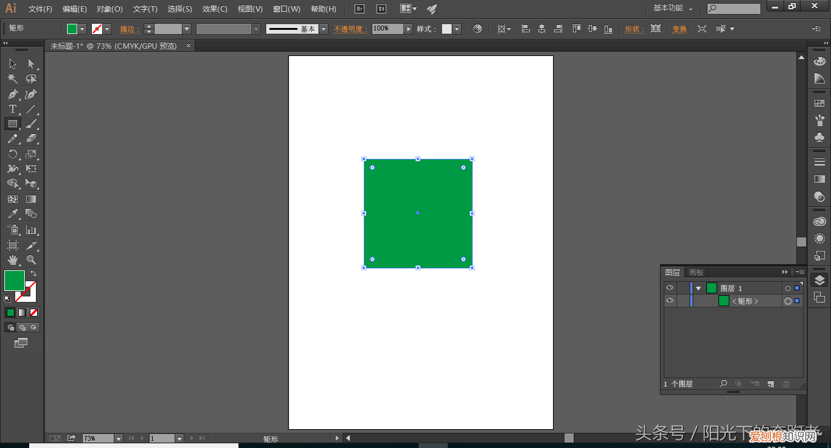Set fill to None in toolbox
The height and width of the screenshot is (448, 831).
pos(34,312)
